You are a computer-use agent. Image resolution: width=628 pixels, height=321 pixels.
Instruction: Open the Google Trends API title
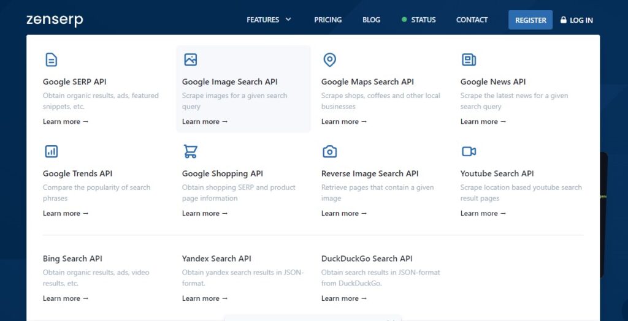77,173
